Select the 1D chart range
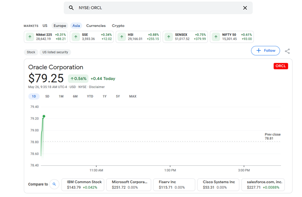The image size is (302, 197). [34, 96]
